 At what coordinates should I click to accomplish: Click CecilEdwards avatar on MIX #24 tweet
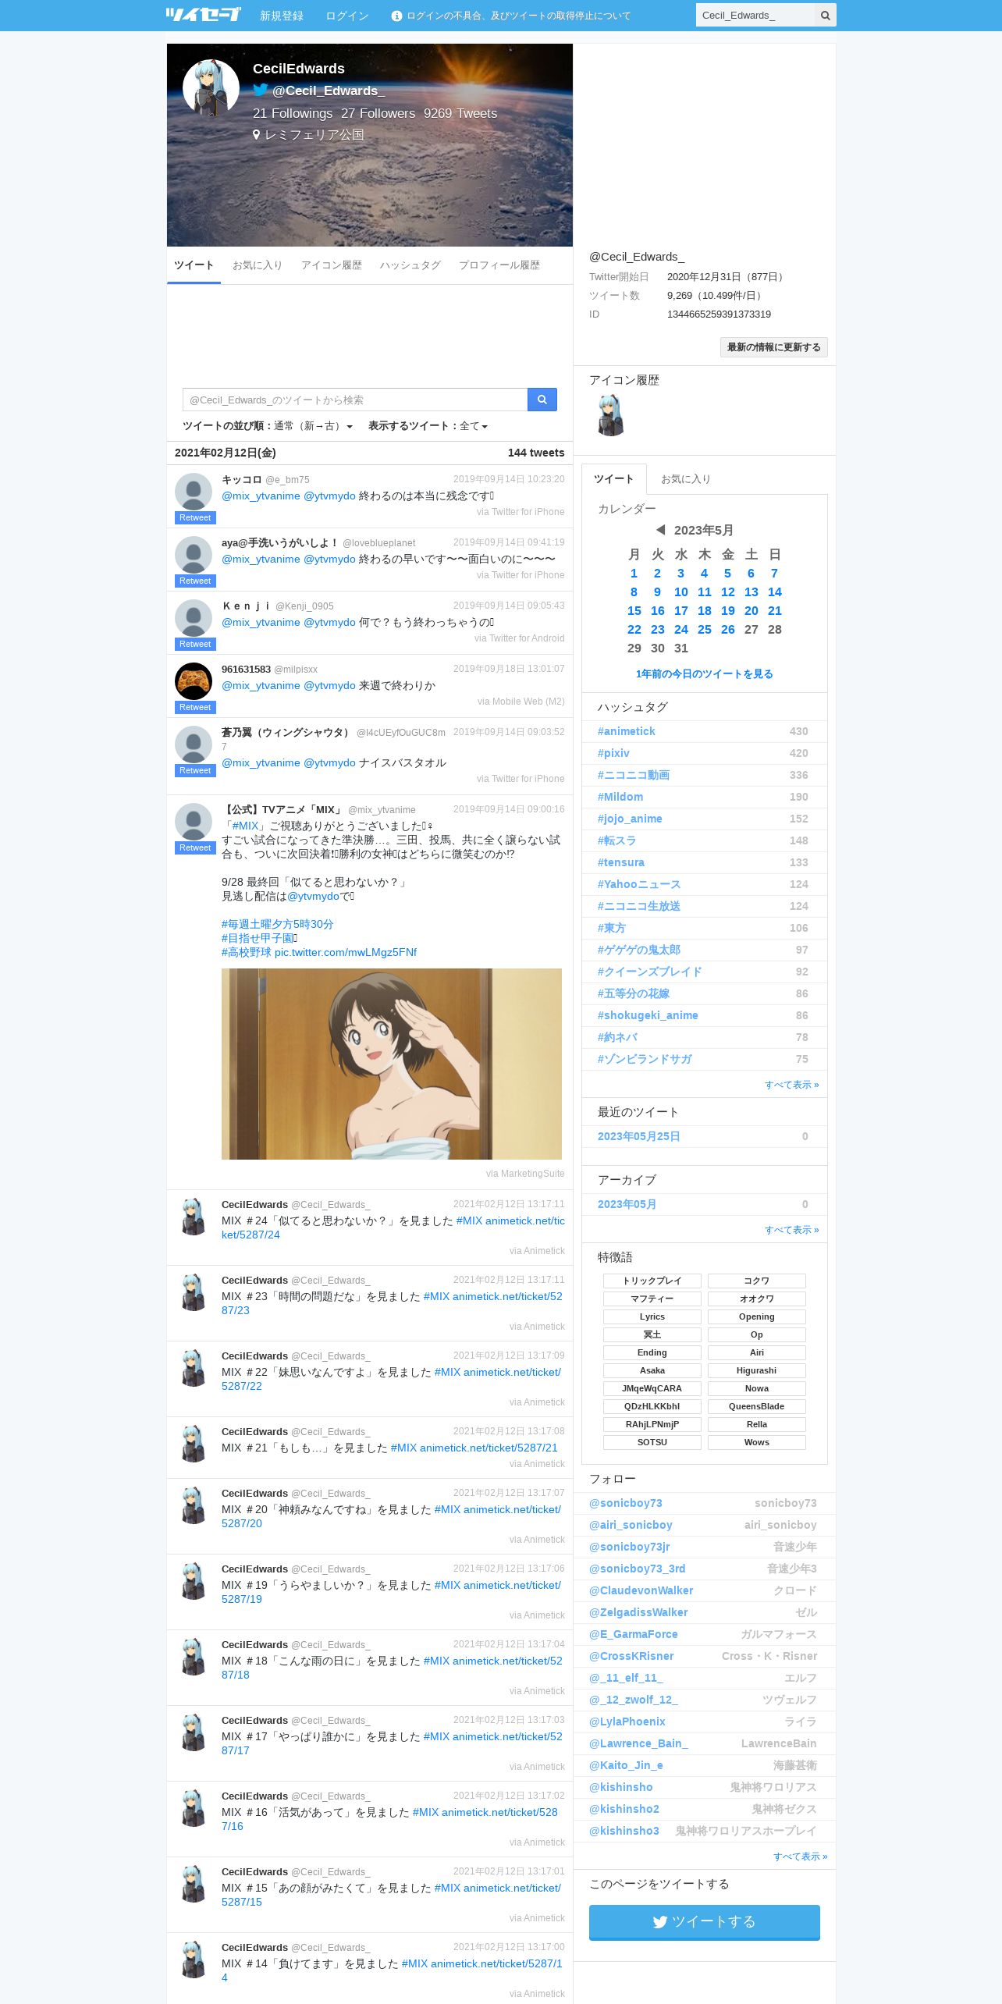(x=194, y=1217)
